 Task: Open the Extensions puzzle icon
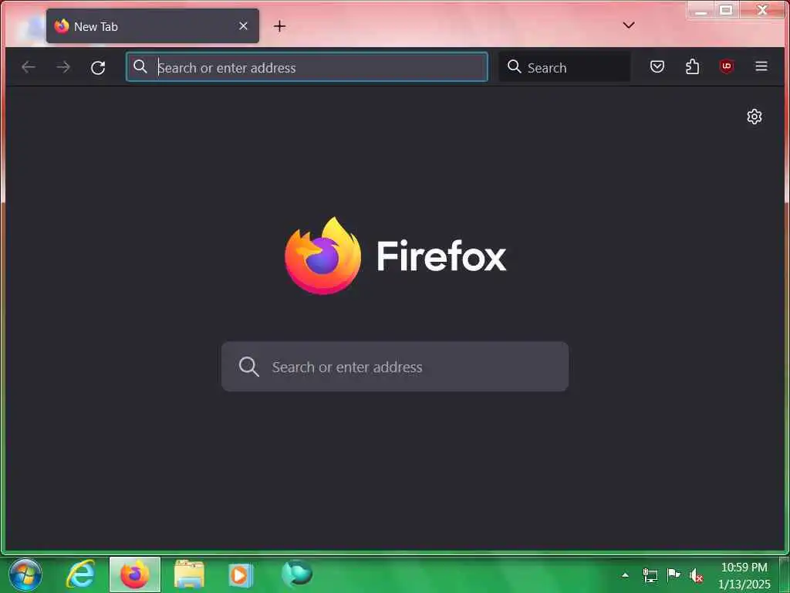(692, 66)
